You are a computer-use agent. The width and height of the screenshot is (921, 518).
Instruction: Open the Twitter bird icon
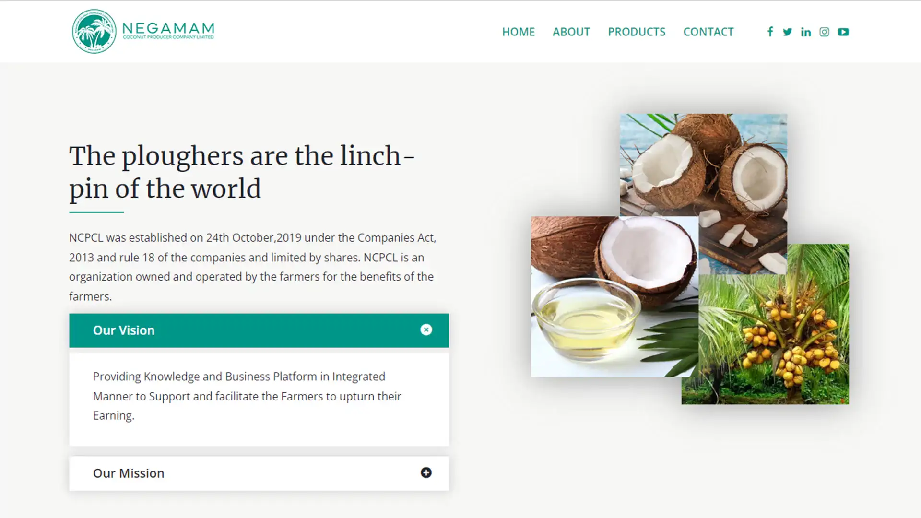click(x=787, y=32)
